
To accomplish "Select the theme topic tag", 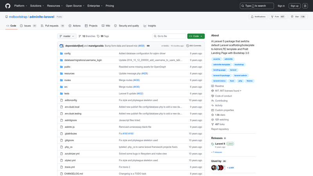I will (250, 81).
